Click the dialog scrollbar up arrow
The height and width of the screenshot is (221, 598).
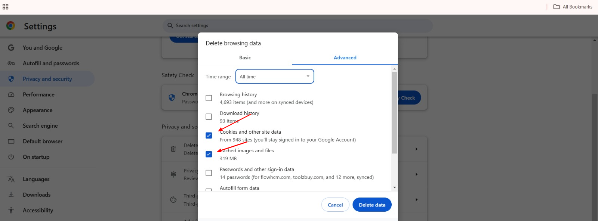[395, 69]
